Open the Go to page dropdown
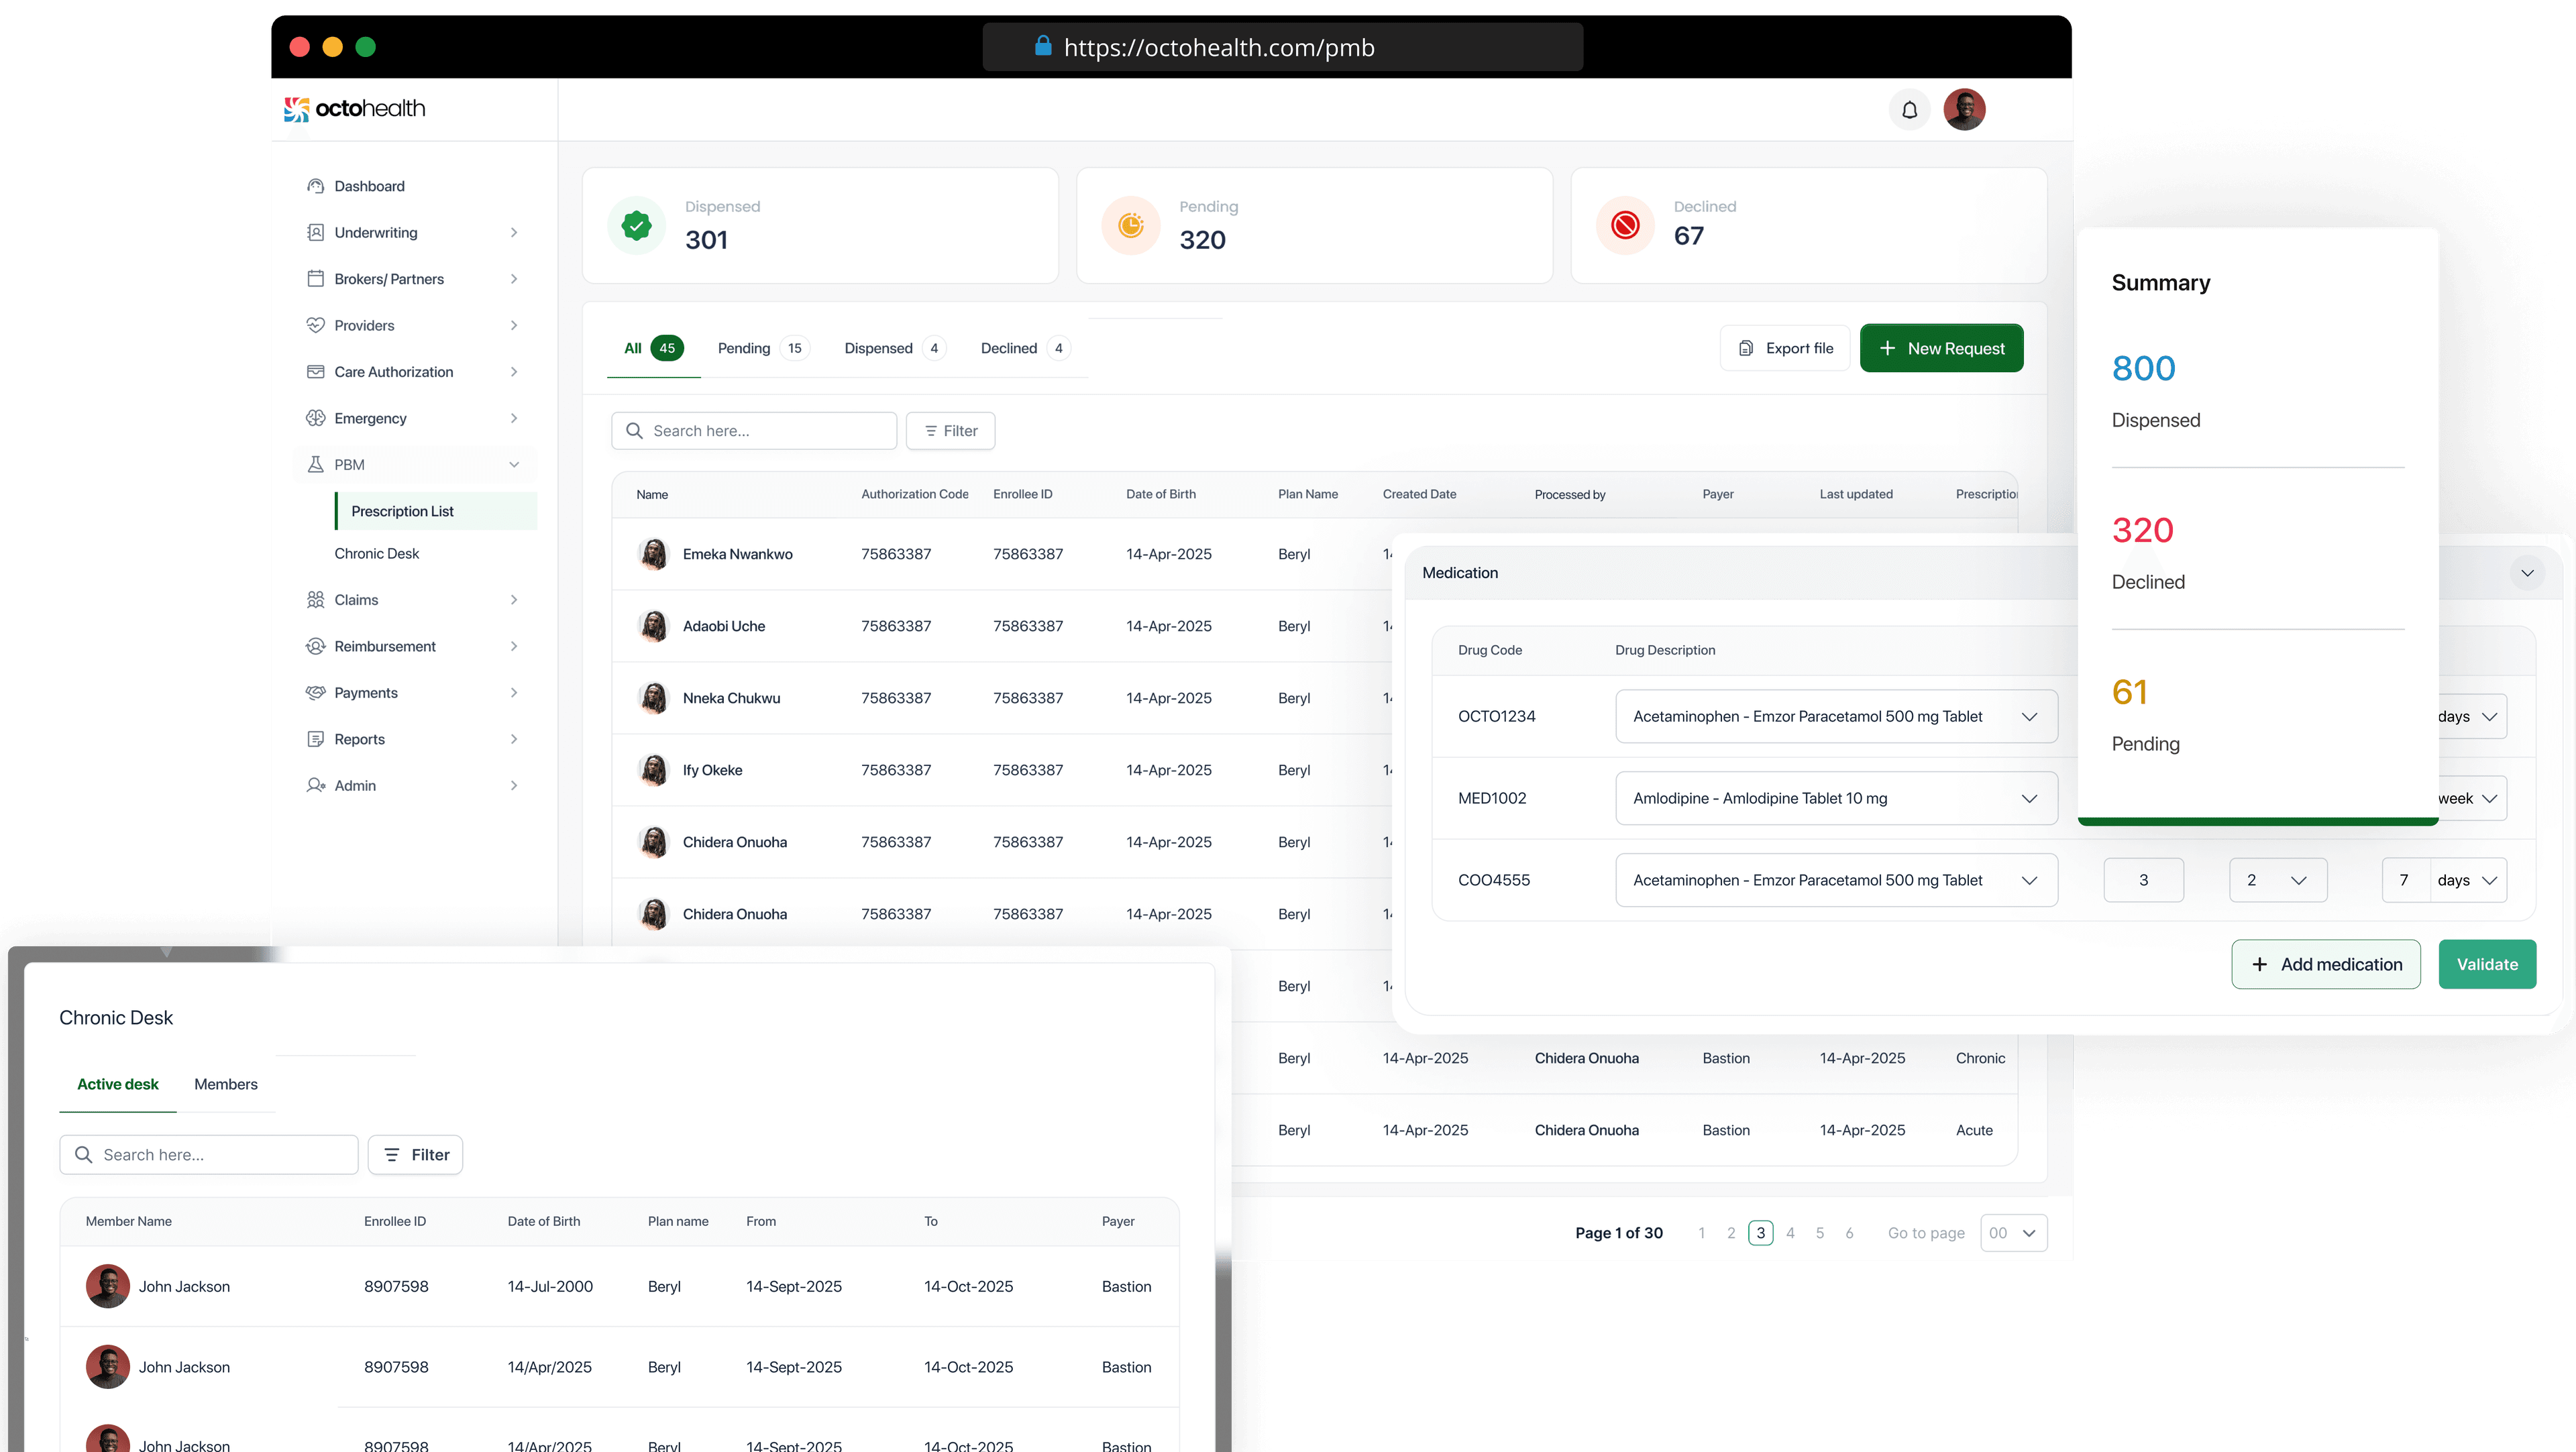This screenshot has width=2576, height=1452. [2013, 1233]
